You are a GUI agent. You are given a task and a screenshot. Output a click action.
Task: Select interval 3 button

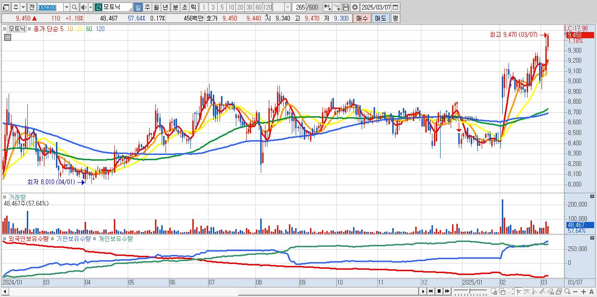213,7
